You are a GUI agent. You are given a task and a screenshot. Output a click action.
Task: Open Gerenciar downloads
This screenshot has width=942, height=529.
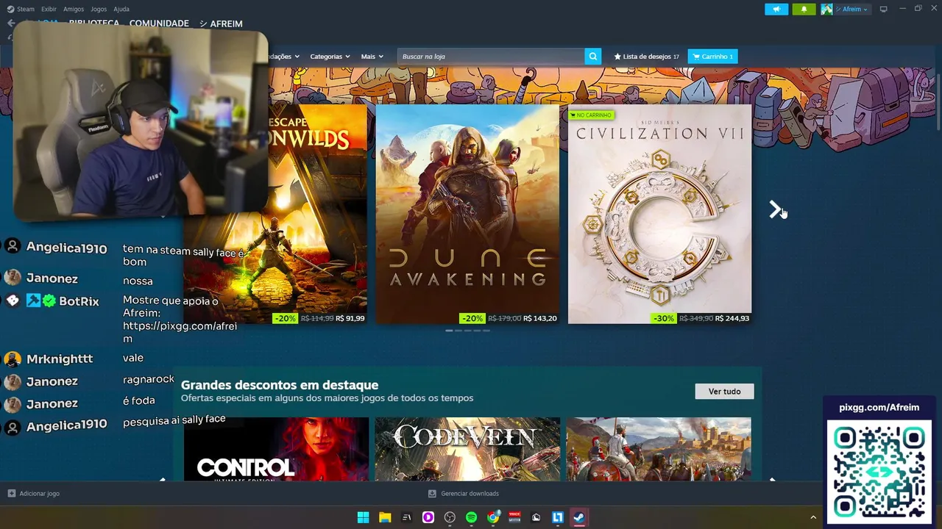pos(470,494)
